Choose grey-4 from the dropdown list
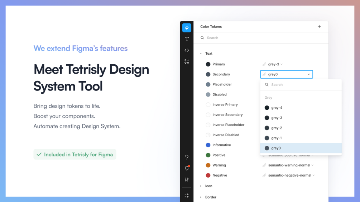The width and height of the screenshot is (360, 202). click(x=301, y=108)
